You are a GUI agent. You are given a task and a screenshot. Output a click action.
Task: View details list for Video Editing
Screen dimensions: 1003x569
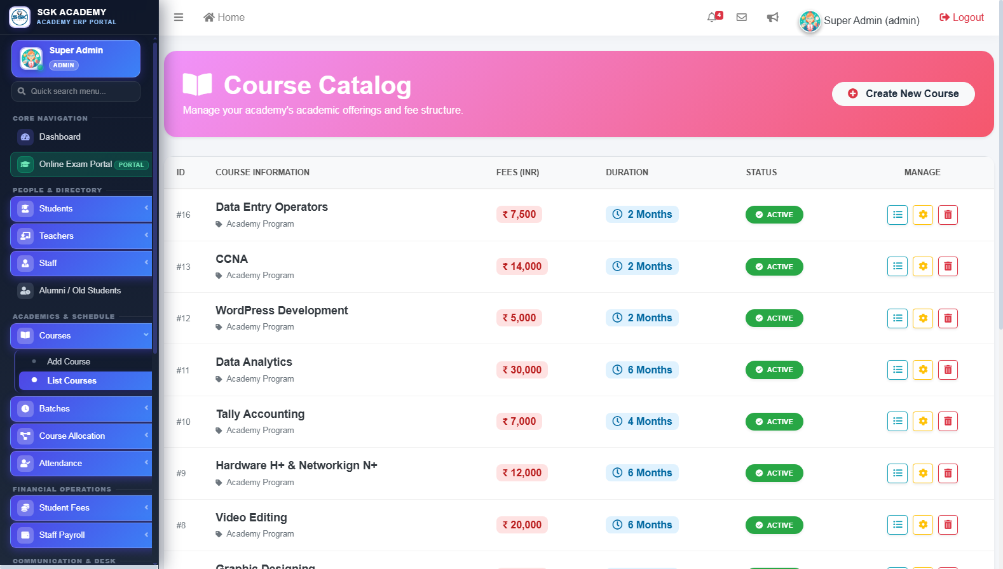(x=897, y=525)
